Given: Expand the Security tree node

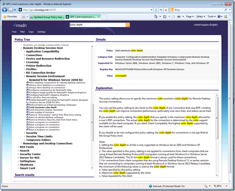Looking at the screenshot, I should tap(31, 133).
